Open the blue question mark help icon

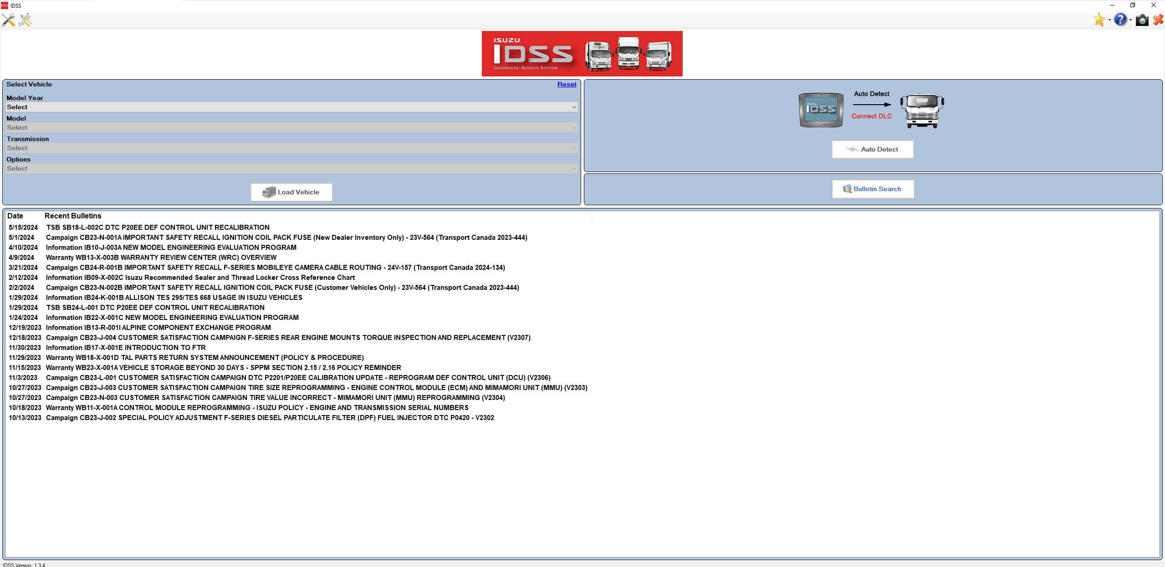pos(1120,20)
